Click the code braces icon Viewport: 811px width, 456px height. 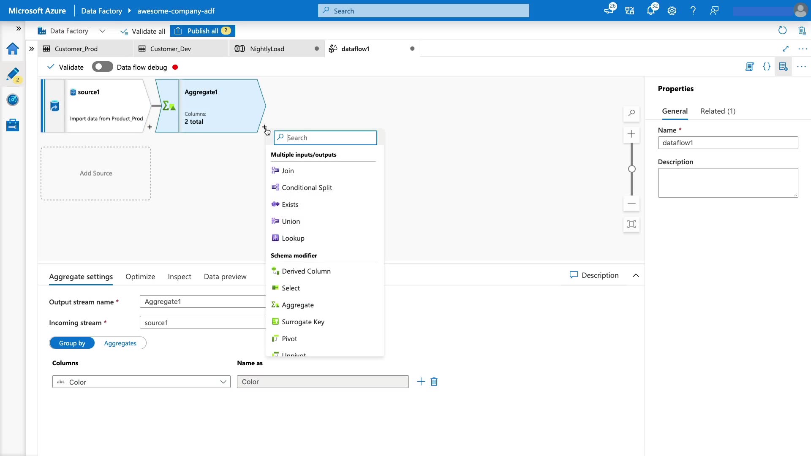[766, 67]
